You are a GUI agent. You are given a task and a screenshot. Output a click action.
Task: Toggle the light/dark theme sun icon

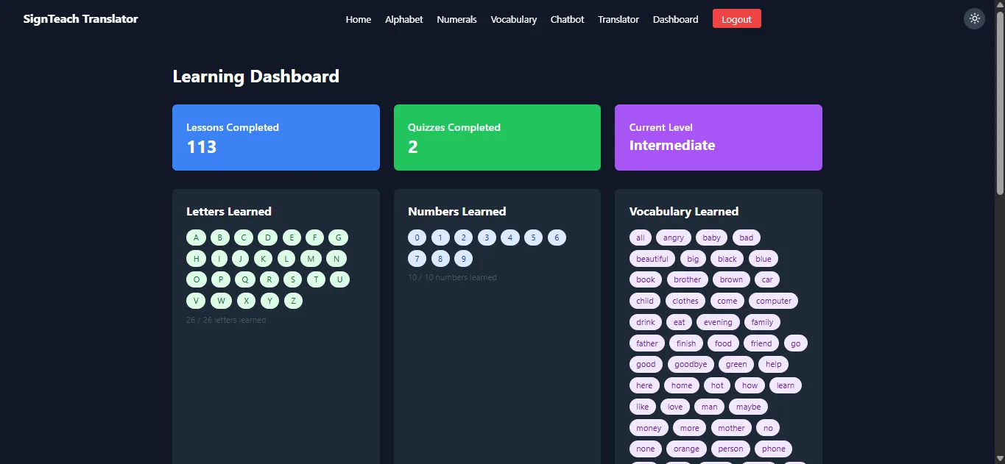coord(975,19)
